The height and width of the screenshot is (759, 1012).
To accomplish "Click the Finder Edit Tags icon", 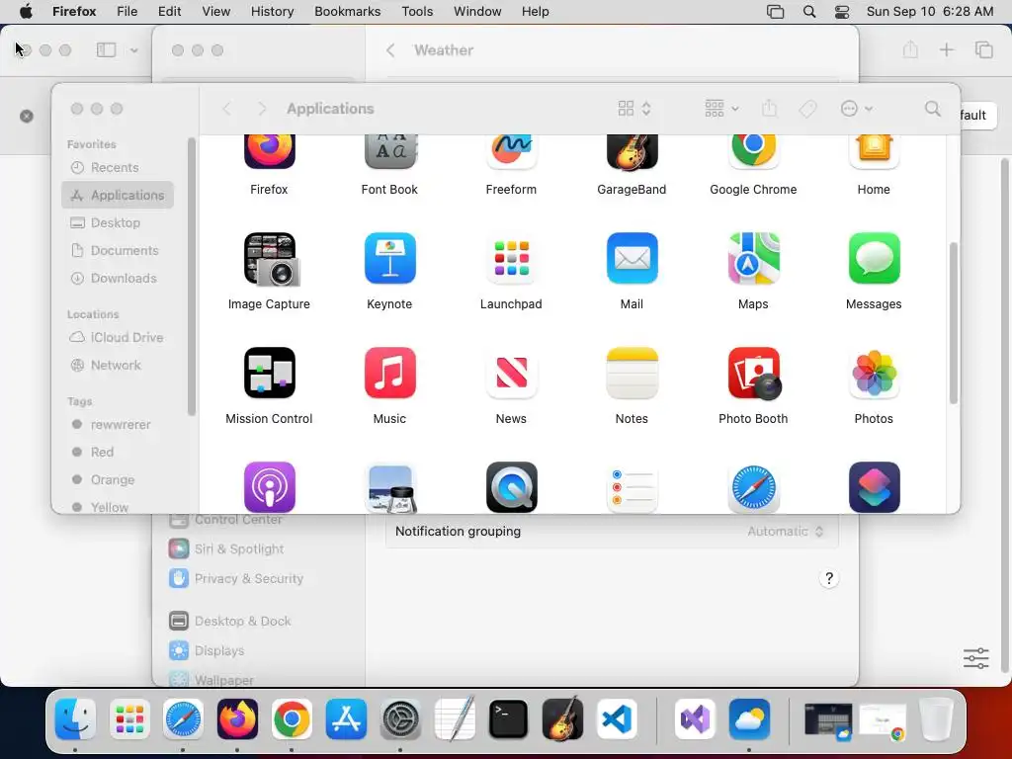I will [x=807, y=109].
